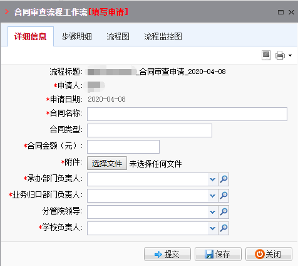Search 承办部门负责人 with magnifier icon
This screenshot has width=298, height=266.
tap(223, 179)
